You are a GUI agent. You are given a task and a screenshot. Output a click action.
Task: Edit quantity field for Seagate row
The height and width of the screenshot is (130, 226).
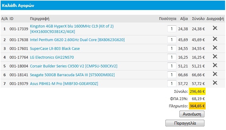click(x=172, y=75)
